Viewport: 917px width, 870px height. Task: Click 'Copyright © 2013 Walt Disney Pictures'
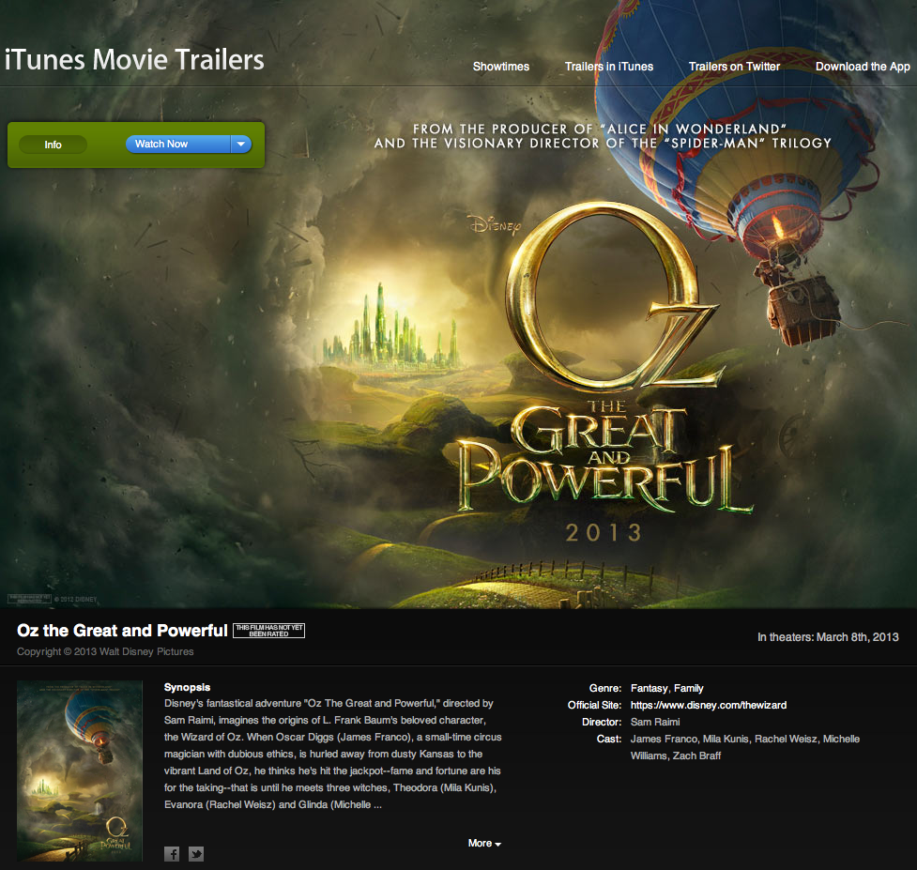(105, 651)
